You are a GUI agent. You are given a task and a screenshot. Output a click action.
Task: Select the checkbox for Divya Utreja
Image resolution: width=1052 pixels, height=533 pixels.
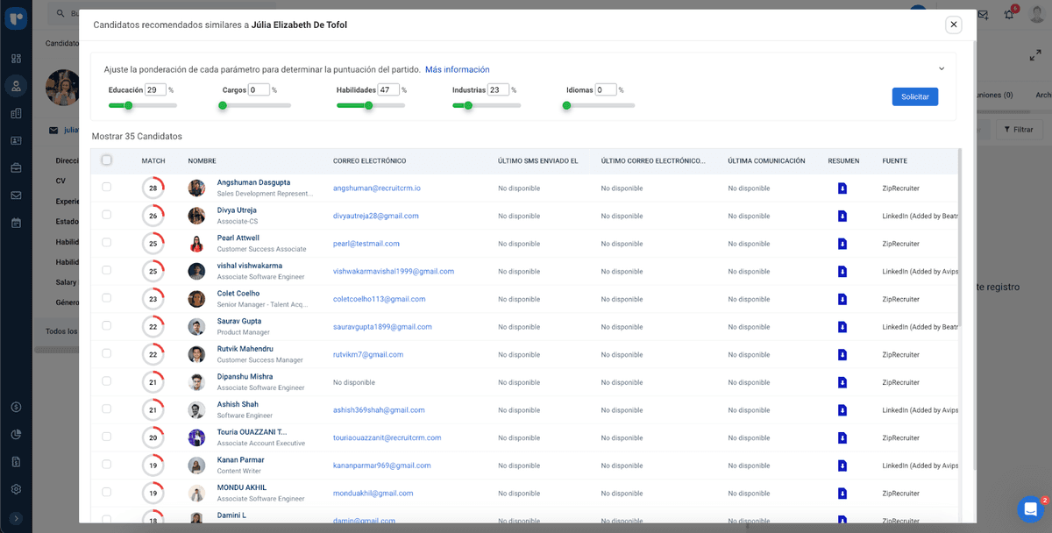107,215
